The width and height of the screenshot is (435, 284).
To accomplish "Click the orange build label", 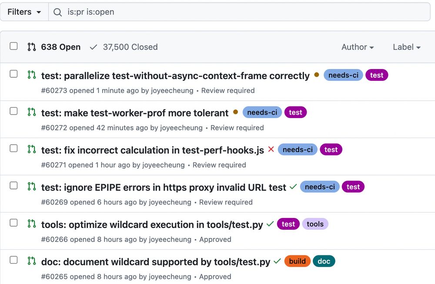I will [x=297, y=261].
